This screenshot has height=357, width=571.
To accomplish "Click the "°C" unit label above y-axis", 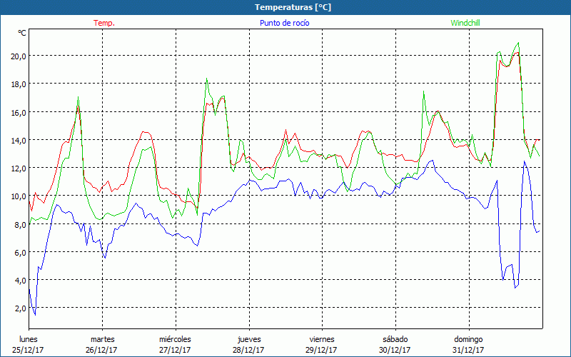I will pos(22,33).
